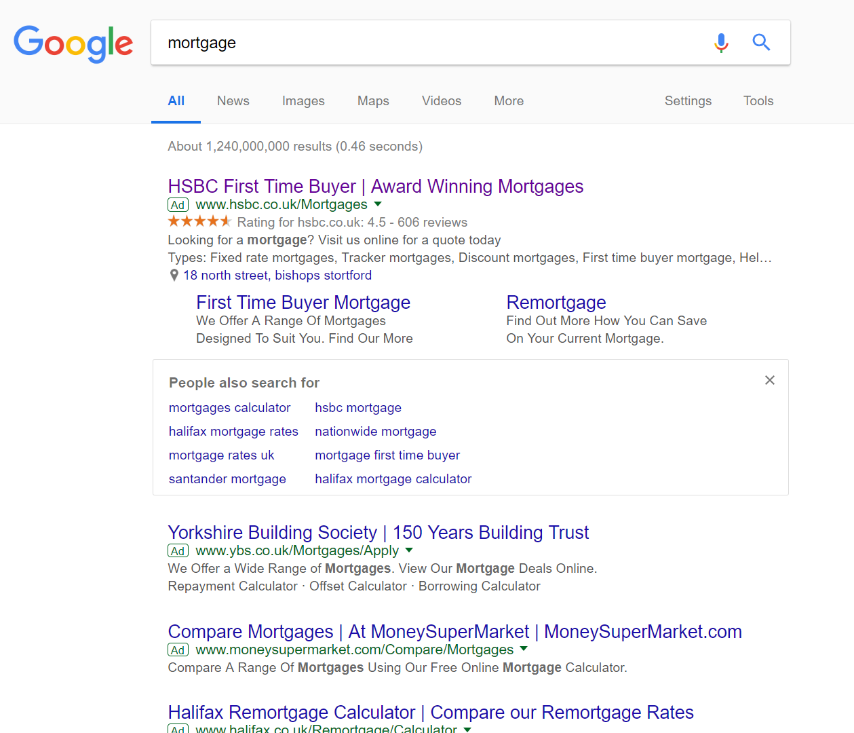Open Compare Mortgages MoneySuperMarket ad title
The height and width of the screenshot is (733, 854).
click(x=455, y=632)
